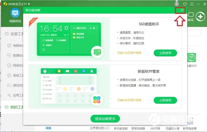Select 游戏优化 category in sidebar
The height and width of the screenshot is (132, 207).
point(15,86)
